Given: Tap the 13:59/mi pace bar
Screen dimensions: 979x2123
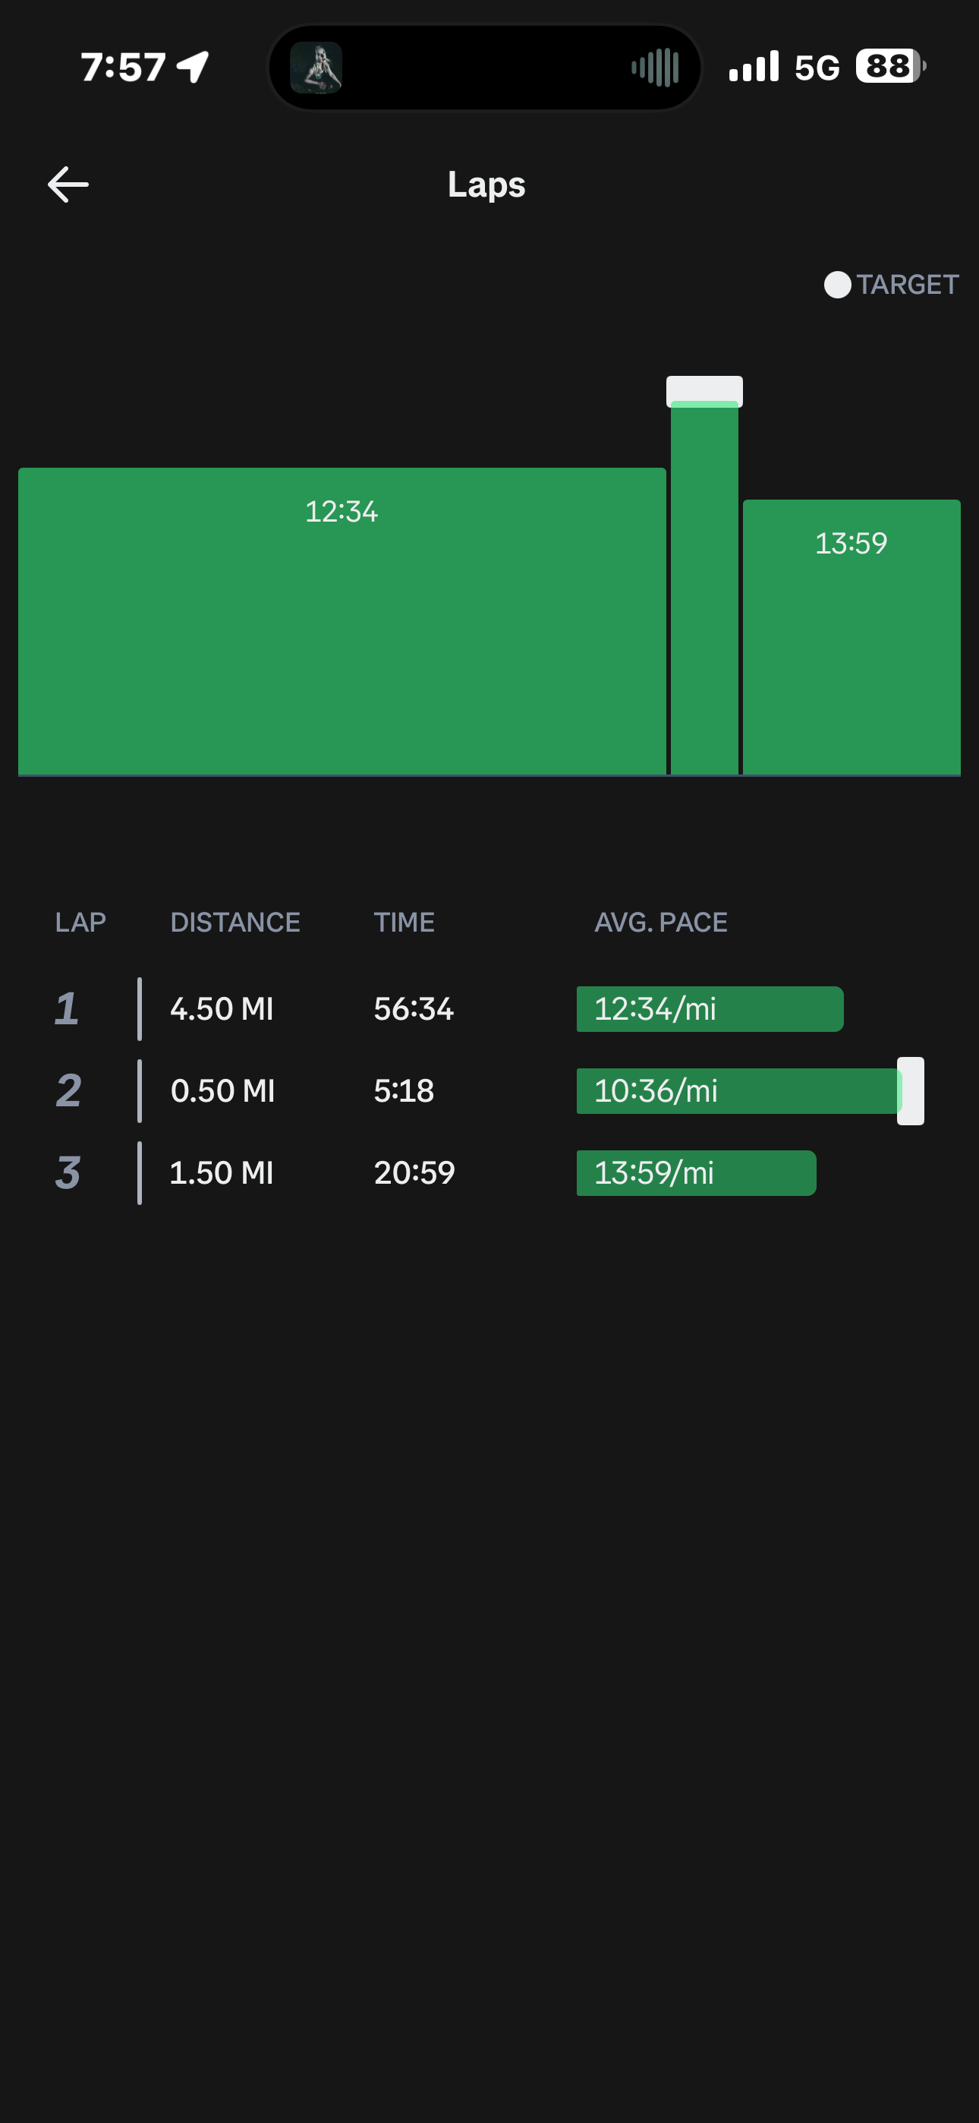Looking at the screenshot, I should (x=695, y=1172).
